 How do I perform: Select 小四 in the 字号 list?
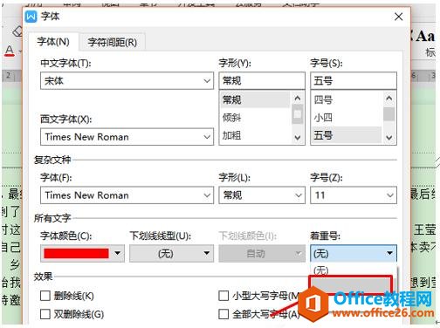click(x=347, y=118)
